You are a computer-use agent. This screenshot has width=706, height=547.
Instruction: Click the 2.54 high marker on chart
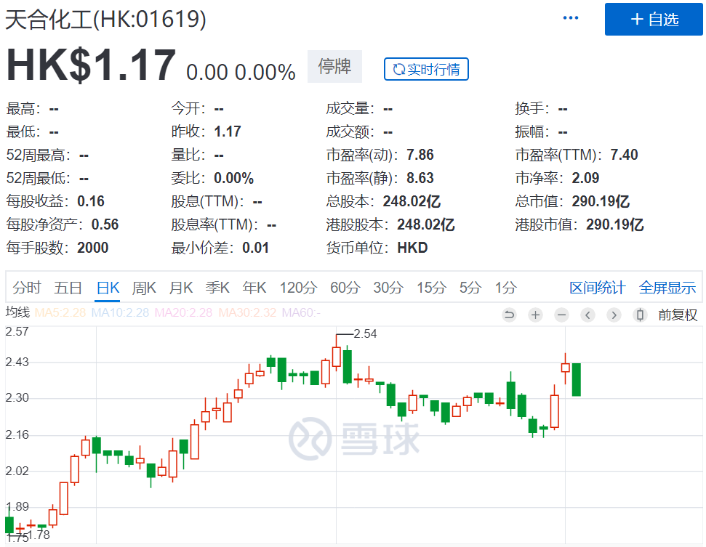(x=365, y=333)
